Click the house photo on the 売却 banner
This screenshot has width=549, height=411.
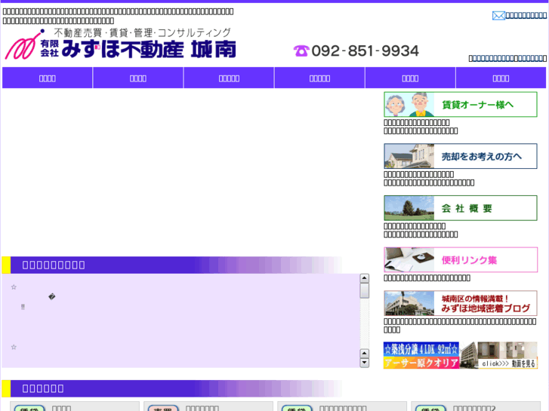409,156
